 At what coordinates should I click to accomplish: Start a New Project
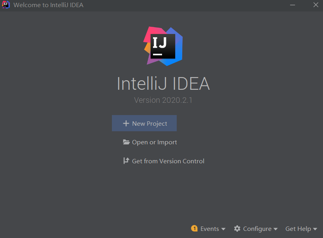(x=149, y=123)
